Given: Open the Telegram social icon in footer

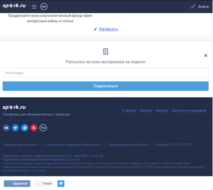Looking at the screenshot, I should (25, 128).
